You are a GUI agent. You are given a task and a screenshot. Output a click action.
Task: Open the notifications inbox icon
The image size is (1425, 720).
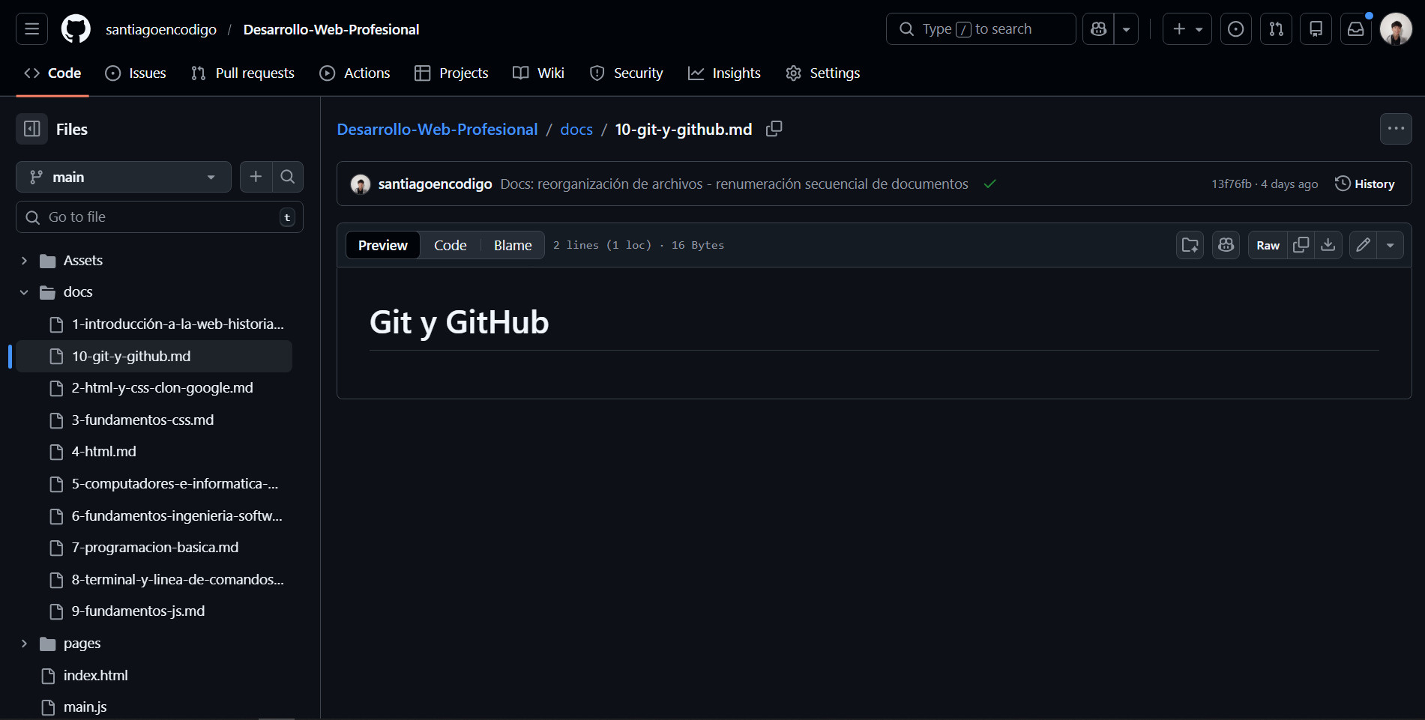[1356, 28]
